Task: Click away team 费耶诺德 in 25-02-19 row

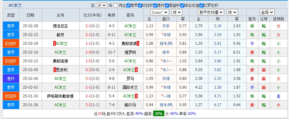Action: (x=129, y=44)
